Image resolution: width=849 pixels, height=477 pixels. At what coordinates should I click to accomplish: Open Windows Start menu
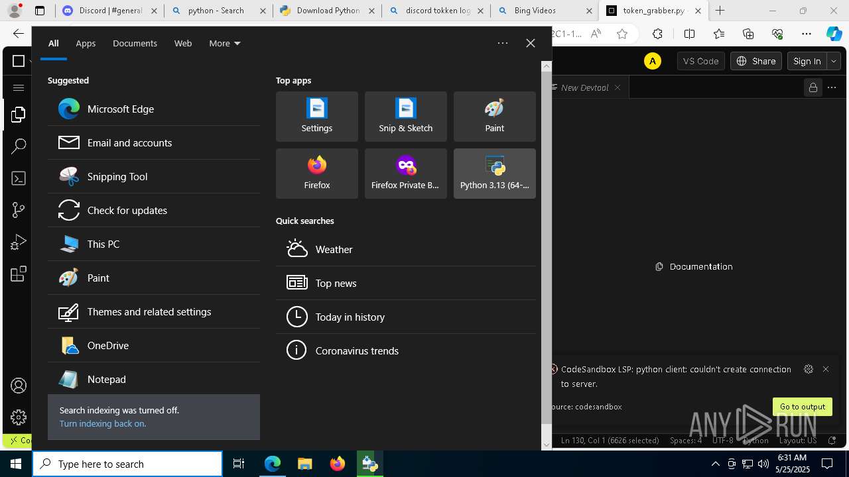click(16, 464)
